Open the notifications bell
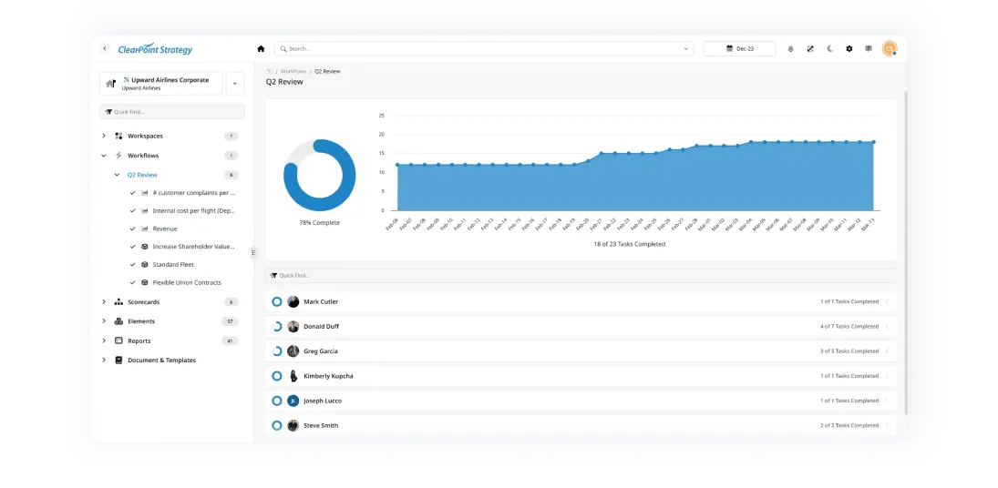 click(790, 49)
